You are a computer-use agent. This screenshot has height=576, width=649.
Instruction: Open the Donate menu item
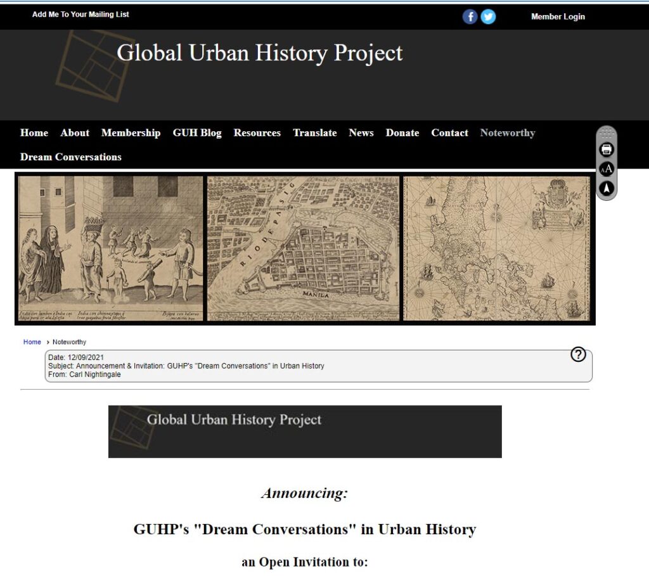pos(402,133)
